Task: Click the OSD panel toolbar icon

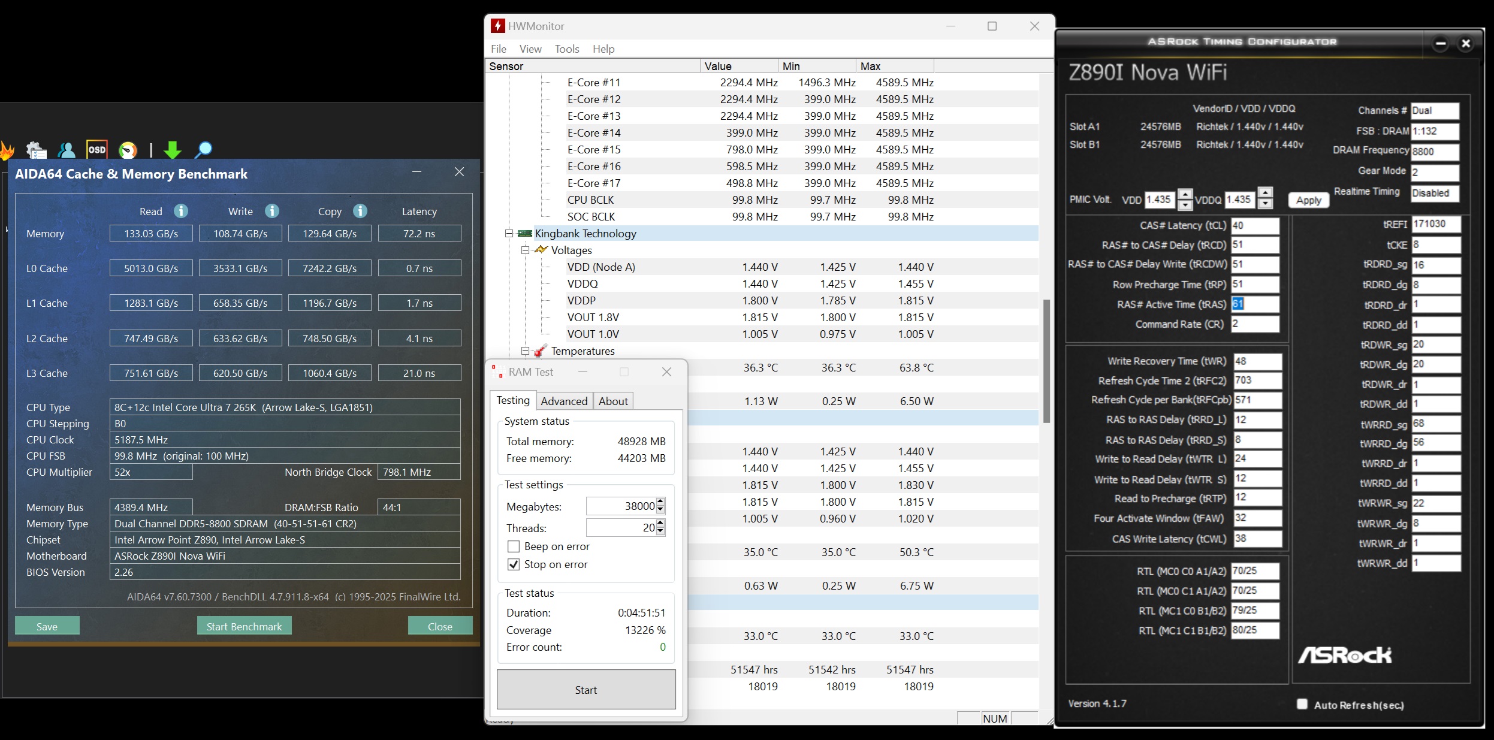Action: tap(96, 150)
